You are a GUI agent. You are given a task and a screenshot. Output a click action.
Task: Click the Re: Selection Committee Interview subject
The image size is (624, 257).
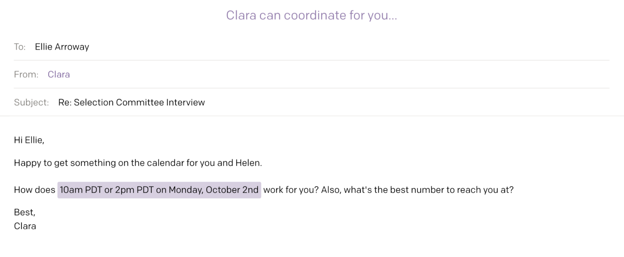pyautogui.click(x=131, y=102)
